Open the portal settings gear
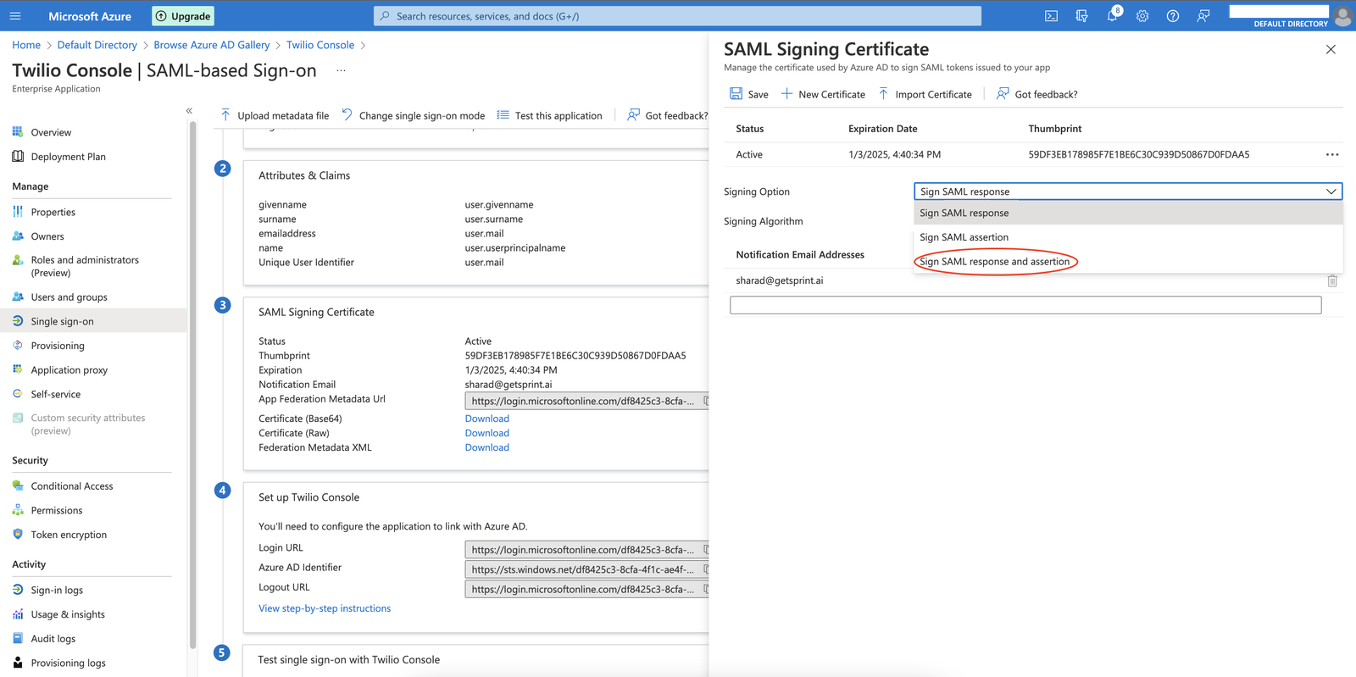The image size is (1356, 677). tap(1142, 16)
